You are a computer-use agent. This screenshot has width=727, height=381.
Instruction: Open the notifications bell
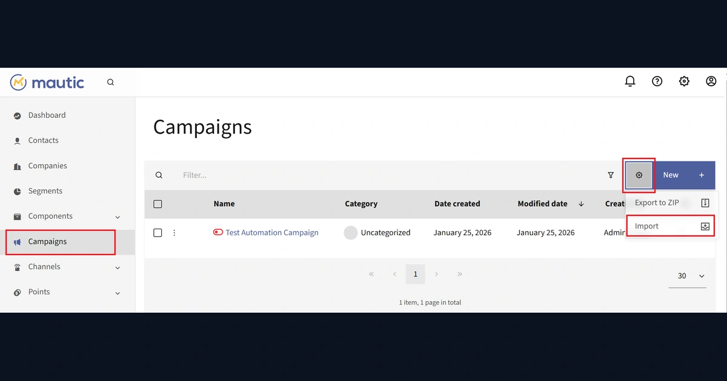pyautogui.click(x=630, y=81)
